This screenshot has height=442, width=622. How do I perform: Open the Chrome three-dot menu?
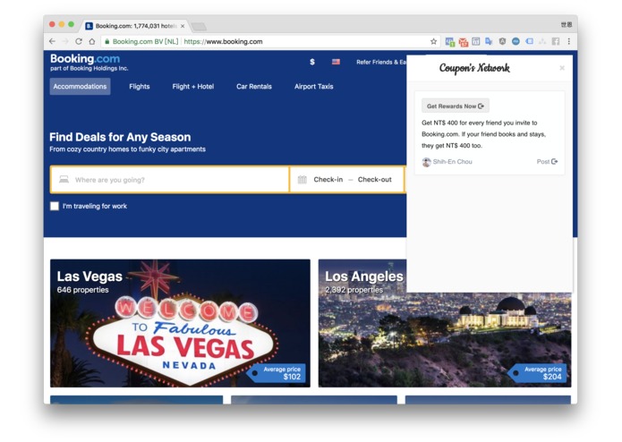[569, 41]
